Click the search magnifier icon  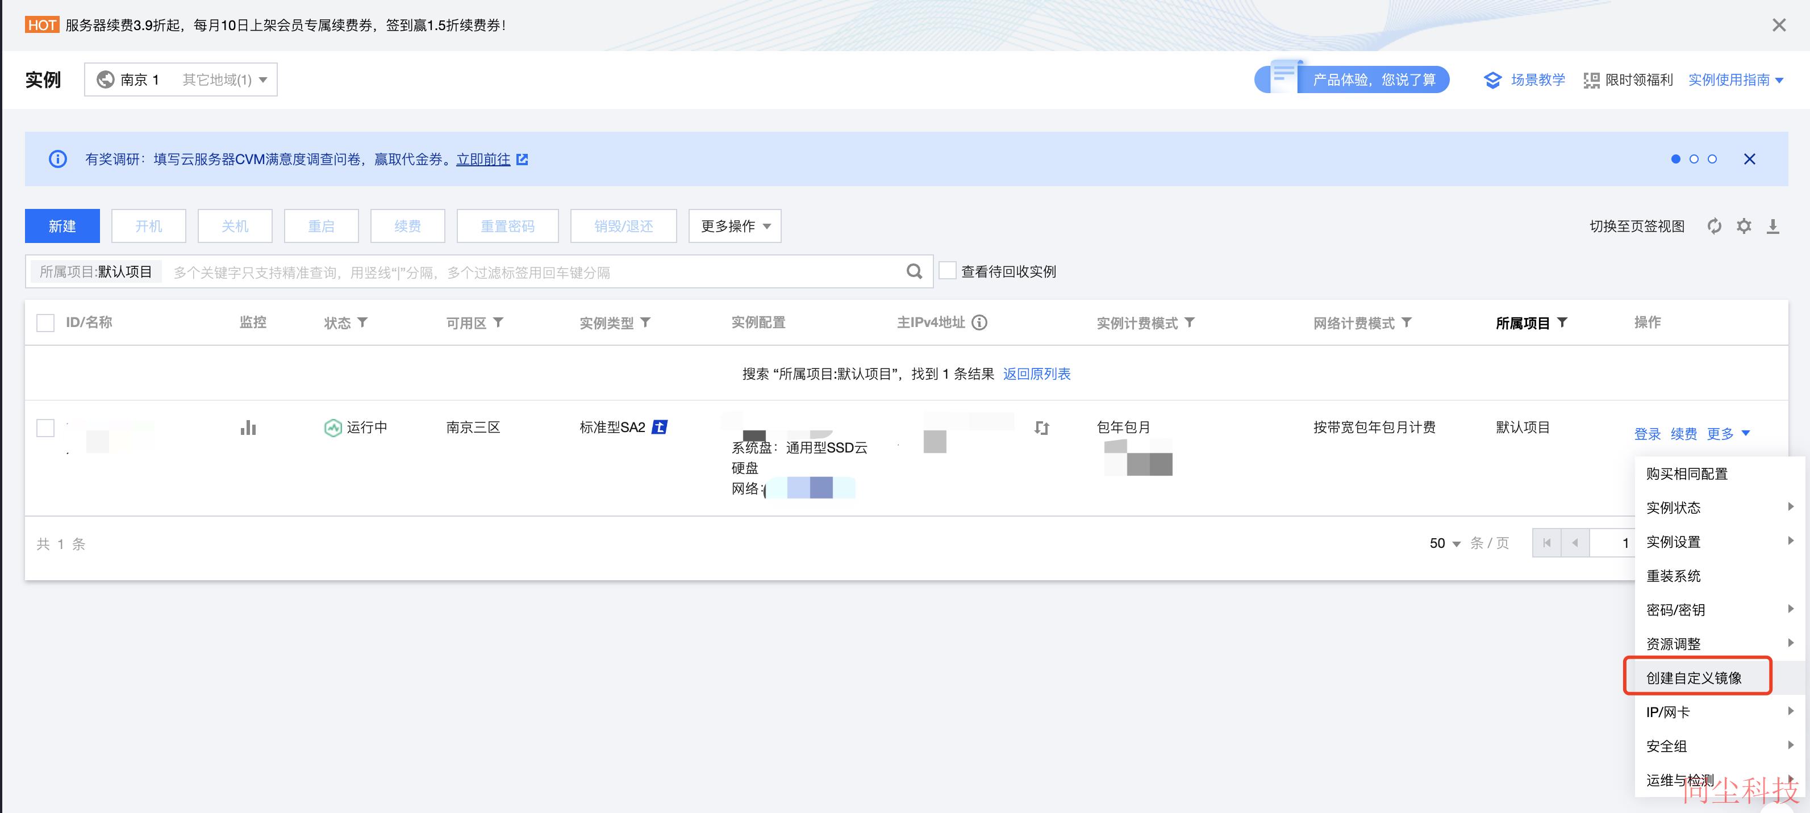click(x=914, y=272)
